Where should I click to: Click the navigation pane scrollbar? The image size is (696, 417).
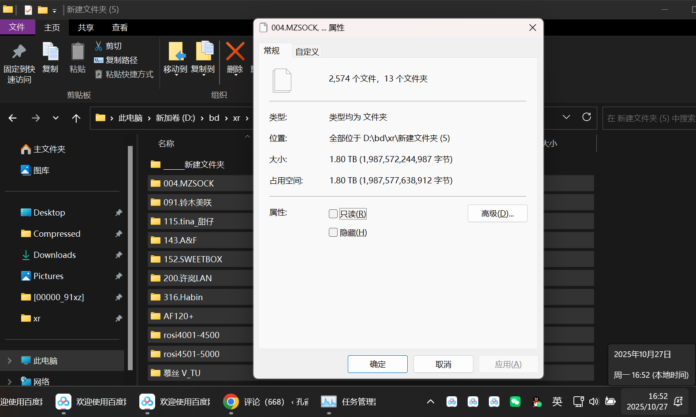[x=130, y=258]
